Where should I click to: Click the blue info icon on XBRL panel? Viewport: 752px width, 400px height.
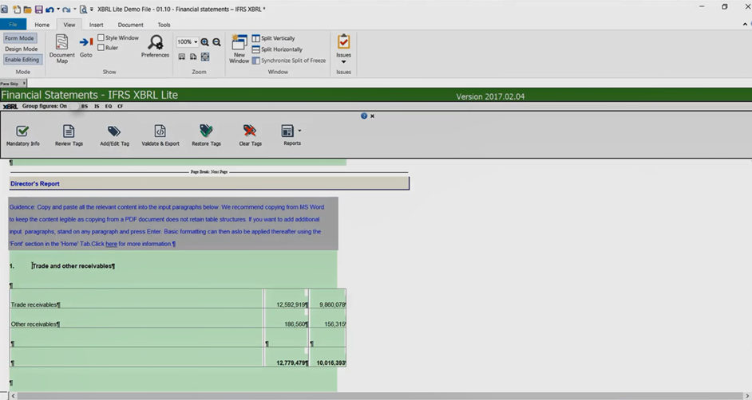click(364, 116)
